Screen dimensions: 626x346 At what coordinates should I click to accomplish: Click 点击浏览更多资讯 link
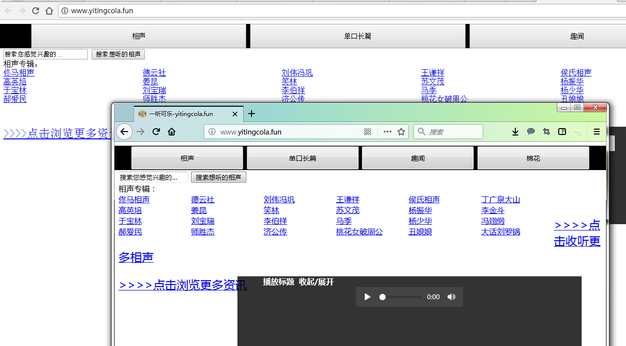(183, 285)
